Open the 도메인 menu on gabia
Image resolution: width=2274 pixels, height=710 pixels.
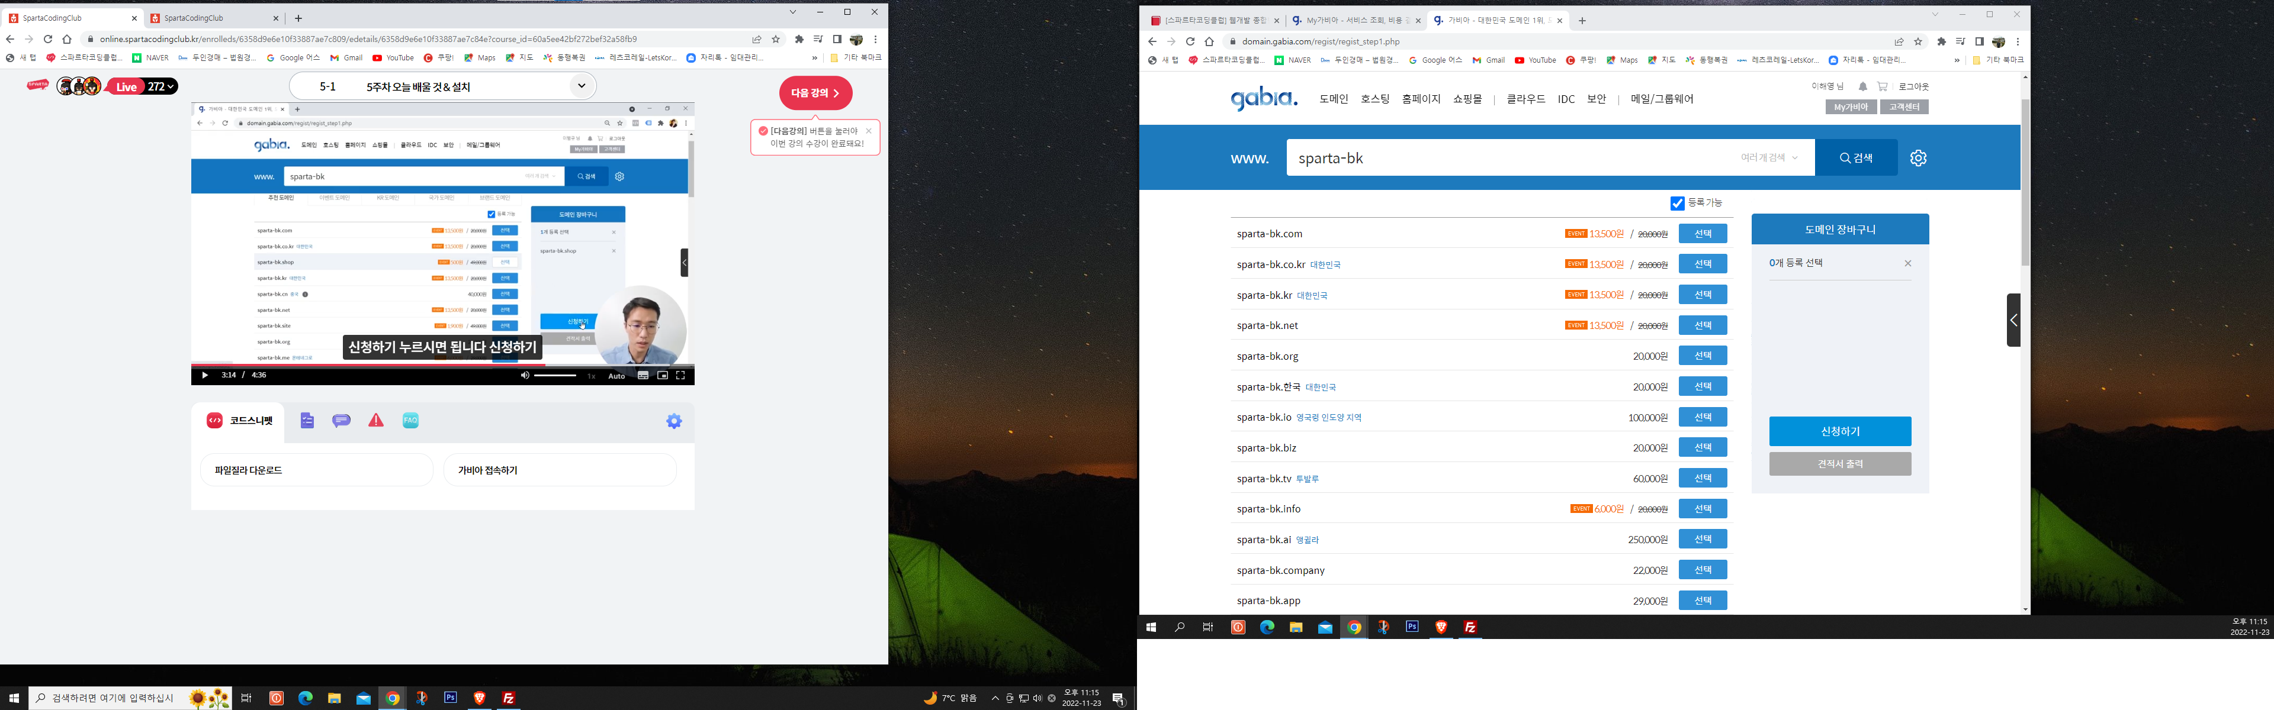pyautogui.click(x=1334, y=99)
